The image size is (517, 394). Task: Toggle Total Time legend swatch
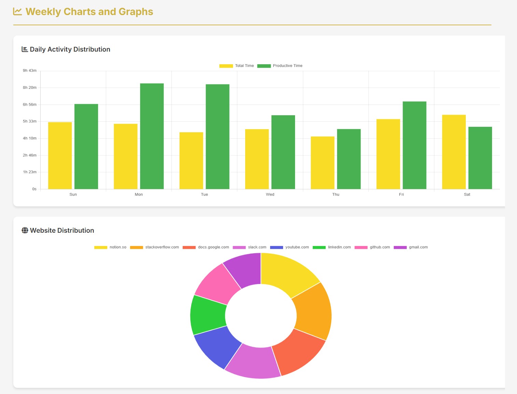point(226,66)
